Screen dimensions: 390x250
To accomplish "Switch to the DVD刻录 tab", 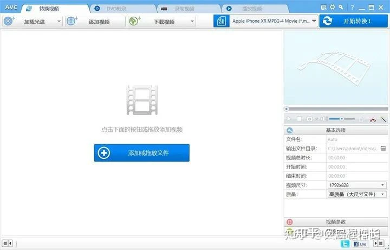I will pyautogui.click(x=122, y=9).
